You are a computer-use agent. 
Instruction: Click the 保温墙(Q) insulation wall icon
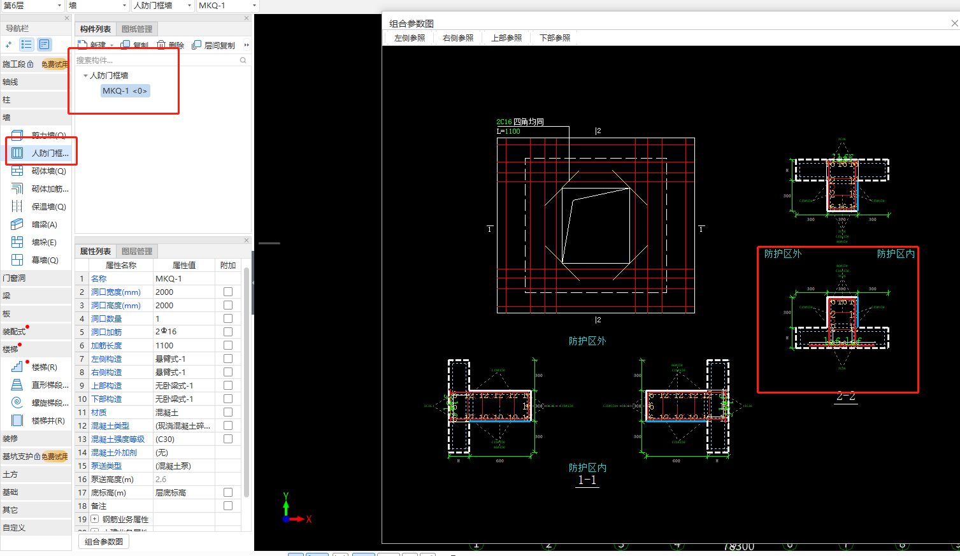[17, 206]
